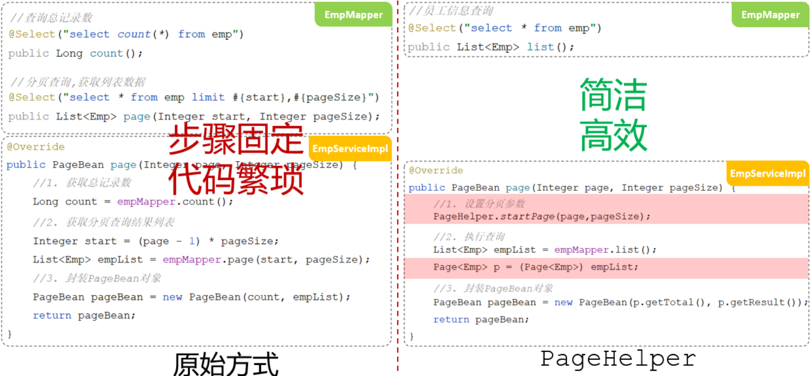The height and width of the screenshot is (376, 812).
Task: Click the comment '//查询总记录数'
Action: 51,18
